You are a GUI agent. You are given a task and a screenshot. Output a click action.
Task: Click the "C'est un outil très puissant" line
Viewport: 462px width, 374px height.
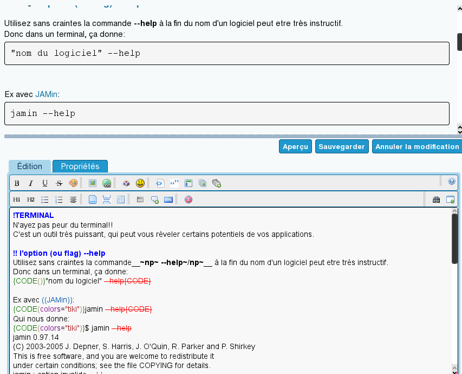(164, 235)
